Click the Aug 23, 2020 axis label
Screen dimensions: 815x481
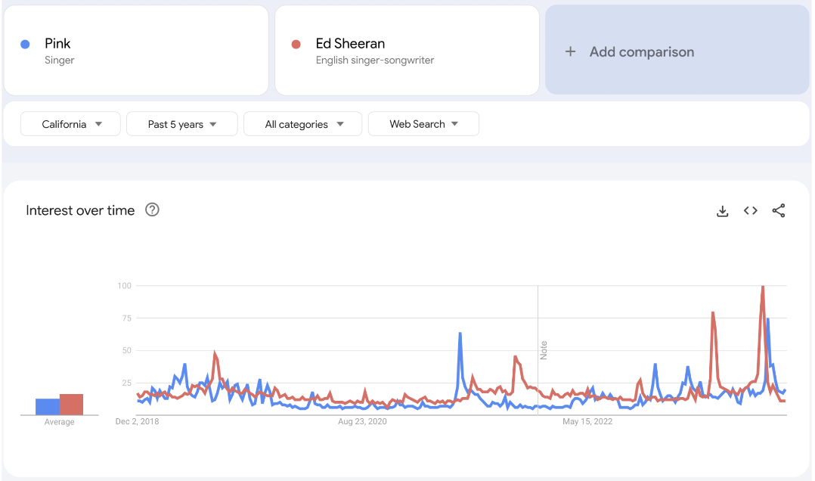(x=362, y=421)
